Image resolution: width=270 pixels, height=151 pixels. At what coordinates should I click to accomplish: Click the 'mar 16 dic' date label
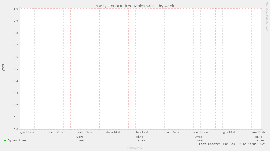point(172,132)
